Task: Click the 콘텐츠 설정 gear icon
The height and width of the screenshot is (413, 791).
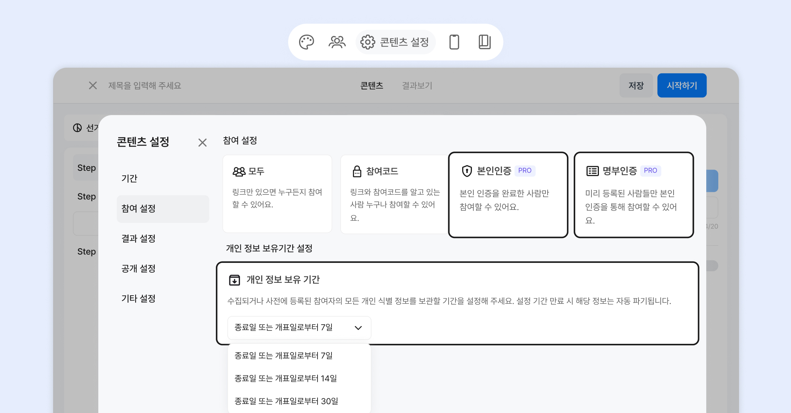Action: [368, 42]
